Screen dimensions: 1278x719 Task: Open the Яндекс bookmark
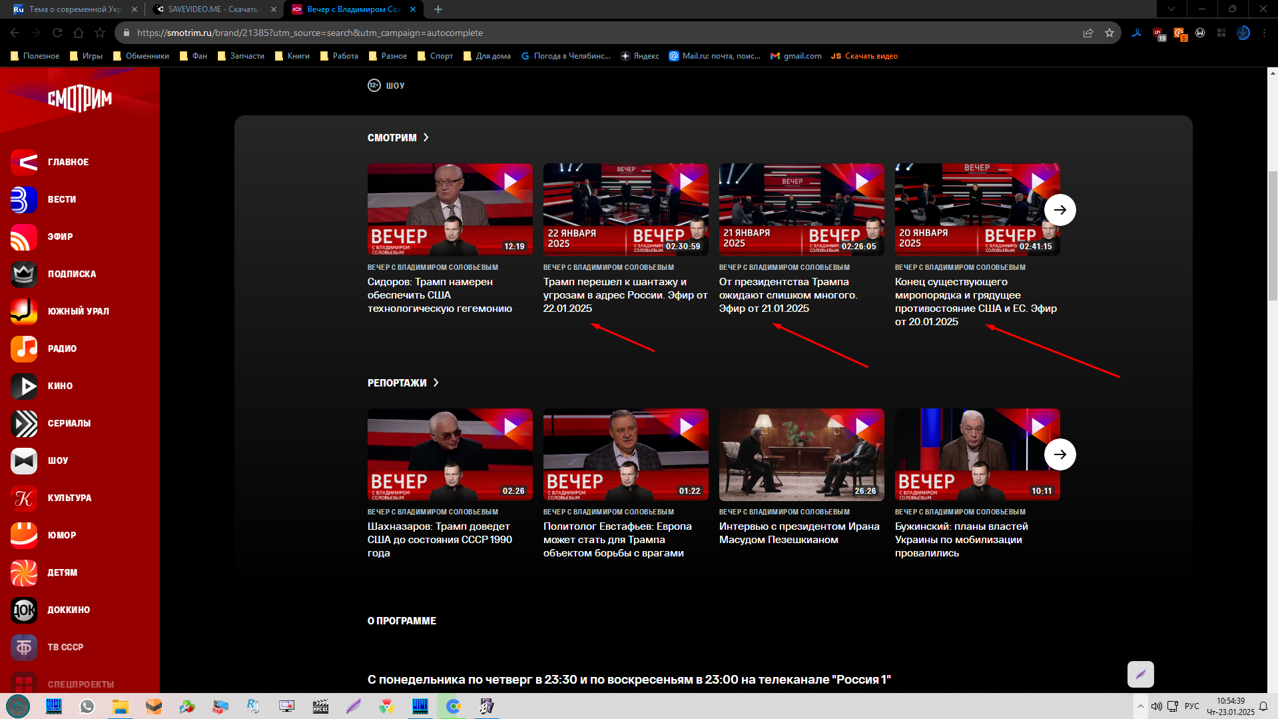(640, 56)
